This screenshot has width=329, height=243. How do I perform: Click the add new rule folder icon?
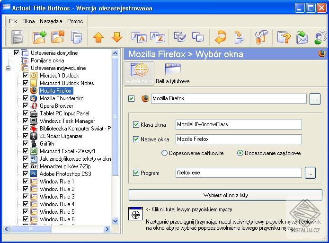39,37
